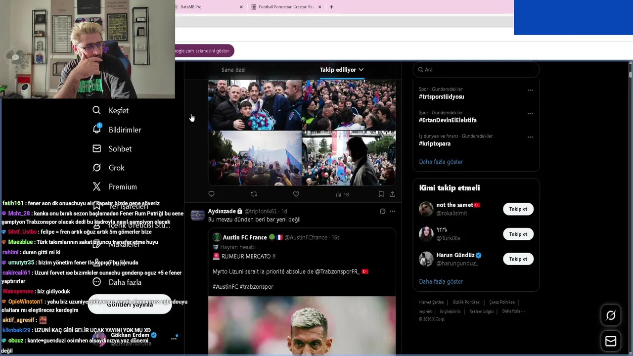The height and width of the screenshot is (356, 633).
Task: Focus the Ara search field
Action: click(476, 70)
